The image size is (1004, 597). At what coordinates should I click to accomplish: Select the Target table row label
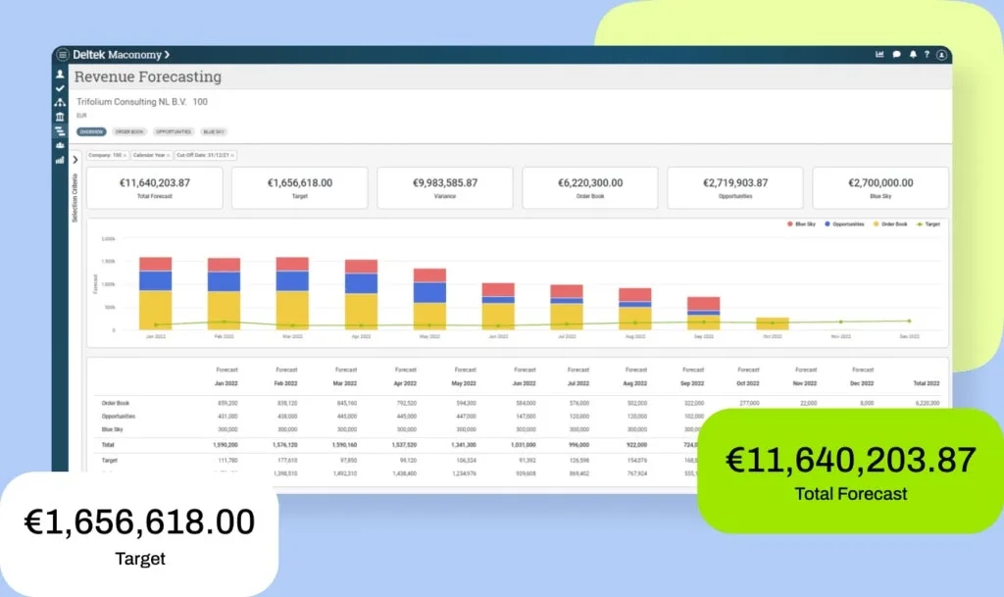pos(110,460)
